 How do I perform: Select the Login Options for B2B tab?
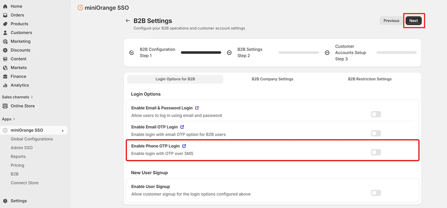click(175, 79)
